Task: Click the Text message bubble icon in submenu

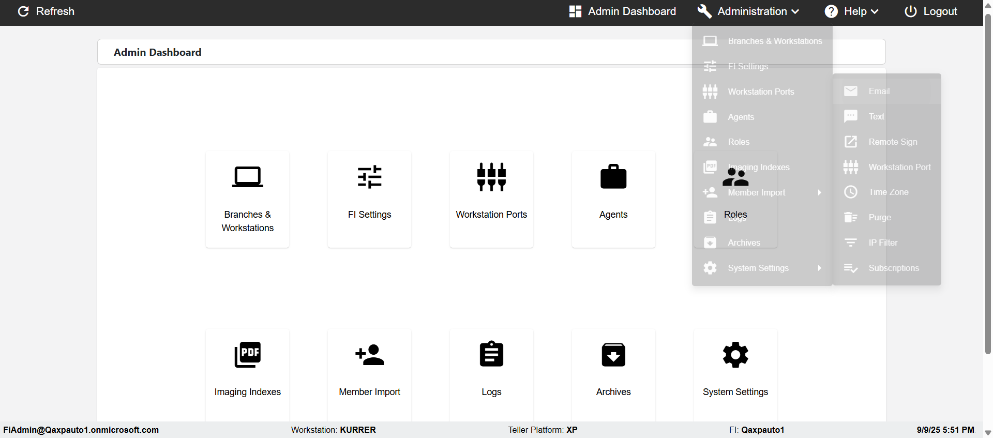Action: coord(851,116)
